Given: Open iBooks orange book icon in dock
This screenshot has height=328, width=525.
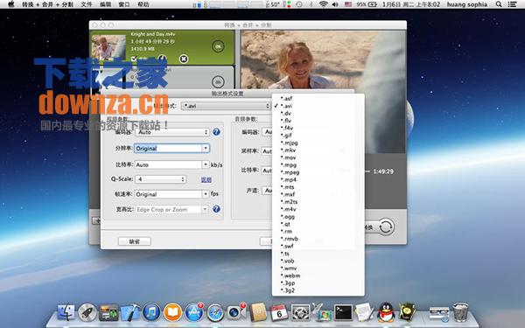Looking at the screenshot, I should point(172,312).
